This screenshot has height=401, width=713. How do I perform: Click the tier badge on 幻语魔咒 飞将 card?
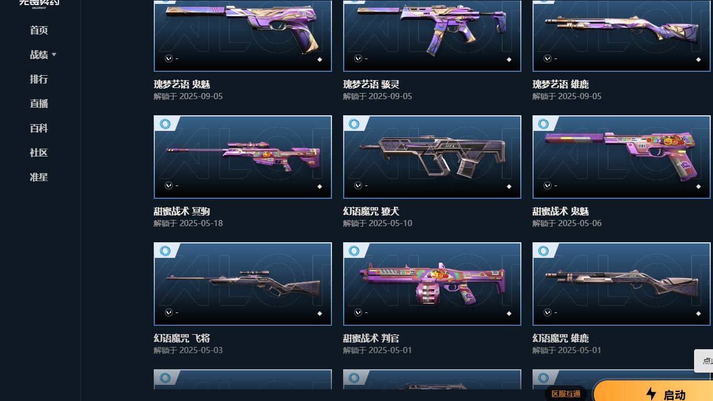[165, 251]
